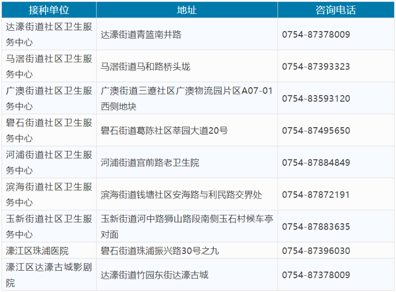
Task: Dial the 碧石街道 number 0754-87495650
Action: coord(316,131)
